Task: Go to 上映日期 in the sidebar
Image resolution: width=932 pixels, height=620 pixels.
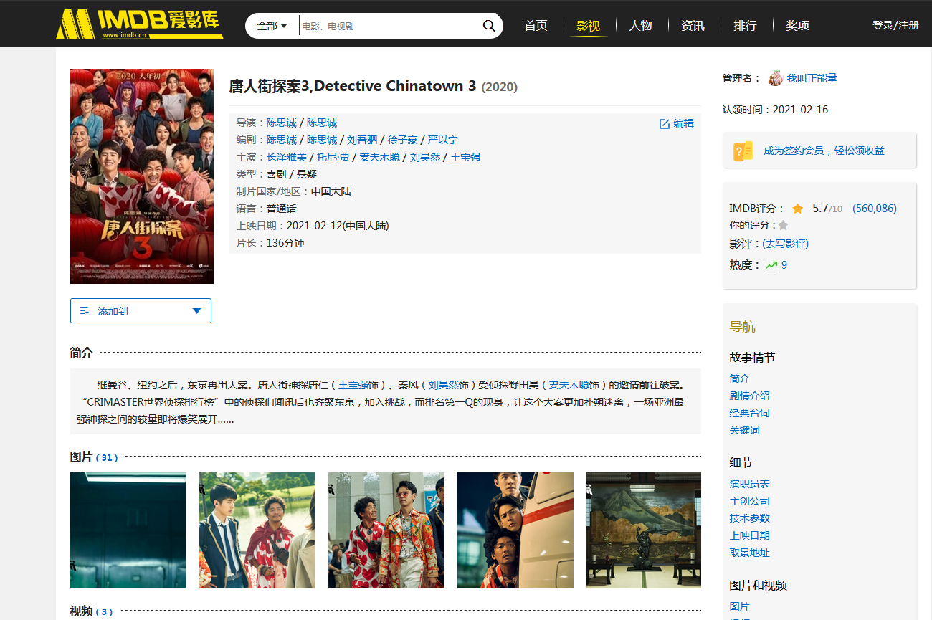Action: click(x=749, y=535)
